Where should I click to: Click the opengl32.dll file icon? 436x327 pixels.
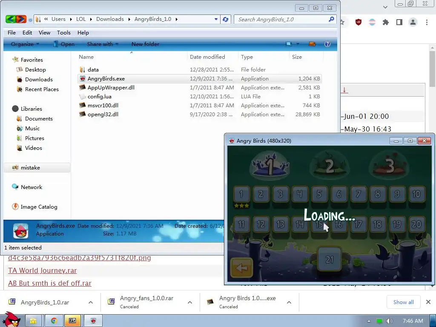tap(82, 114)
